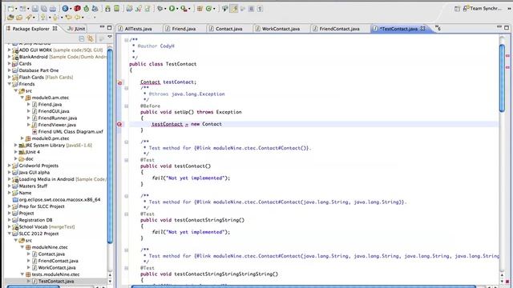Toggle folding of the testContact() method
Screen dimensions: 513x288
[127, 160]
